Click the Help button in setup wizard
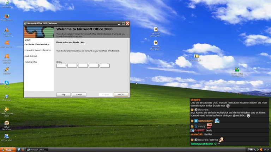 click(x=64, y=95)
